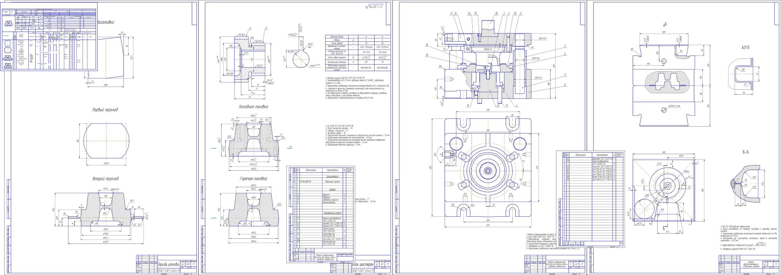This screenshot has height=275, width=781.
Task: Select the "Горячая поковка" heading
Action: tap(253, 179)
